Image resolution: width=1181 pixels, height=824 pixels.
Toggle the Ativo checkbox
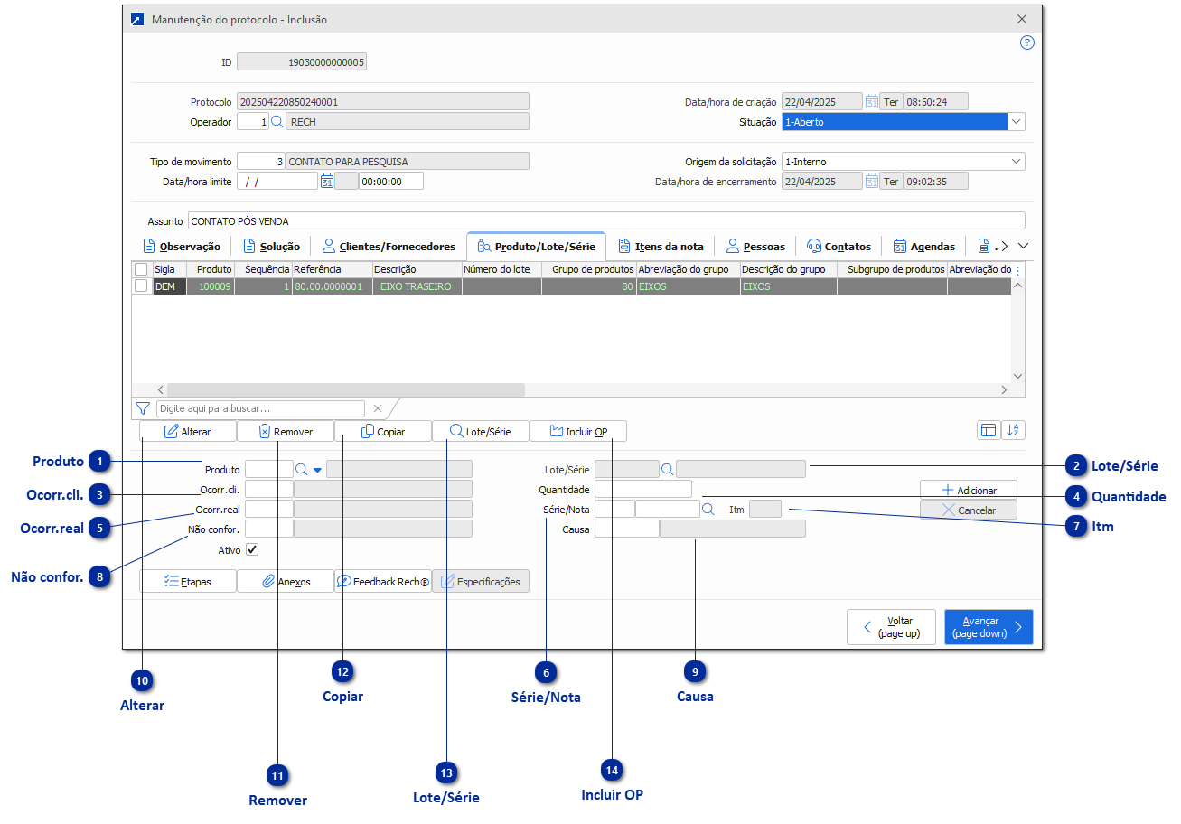(x=252, y=549)
